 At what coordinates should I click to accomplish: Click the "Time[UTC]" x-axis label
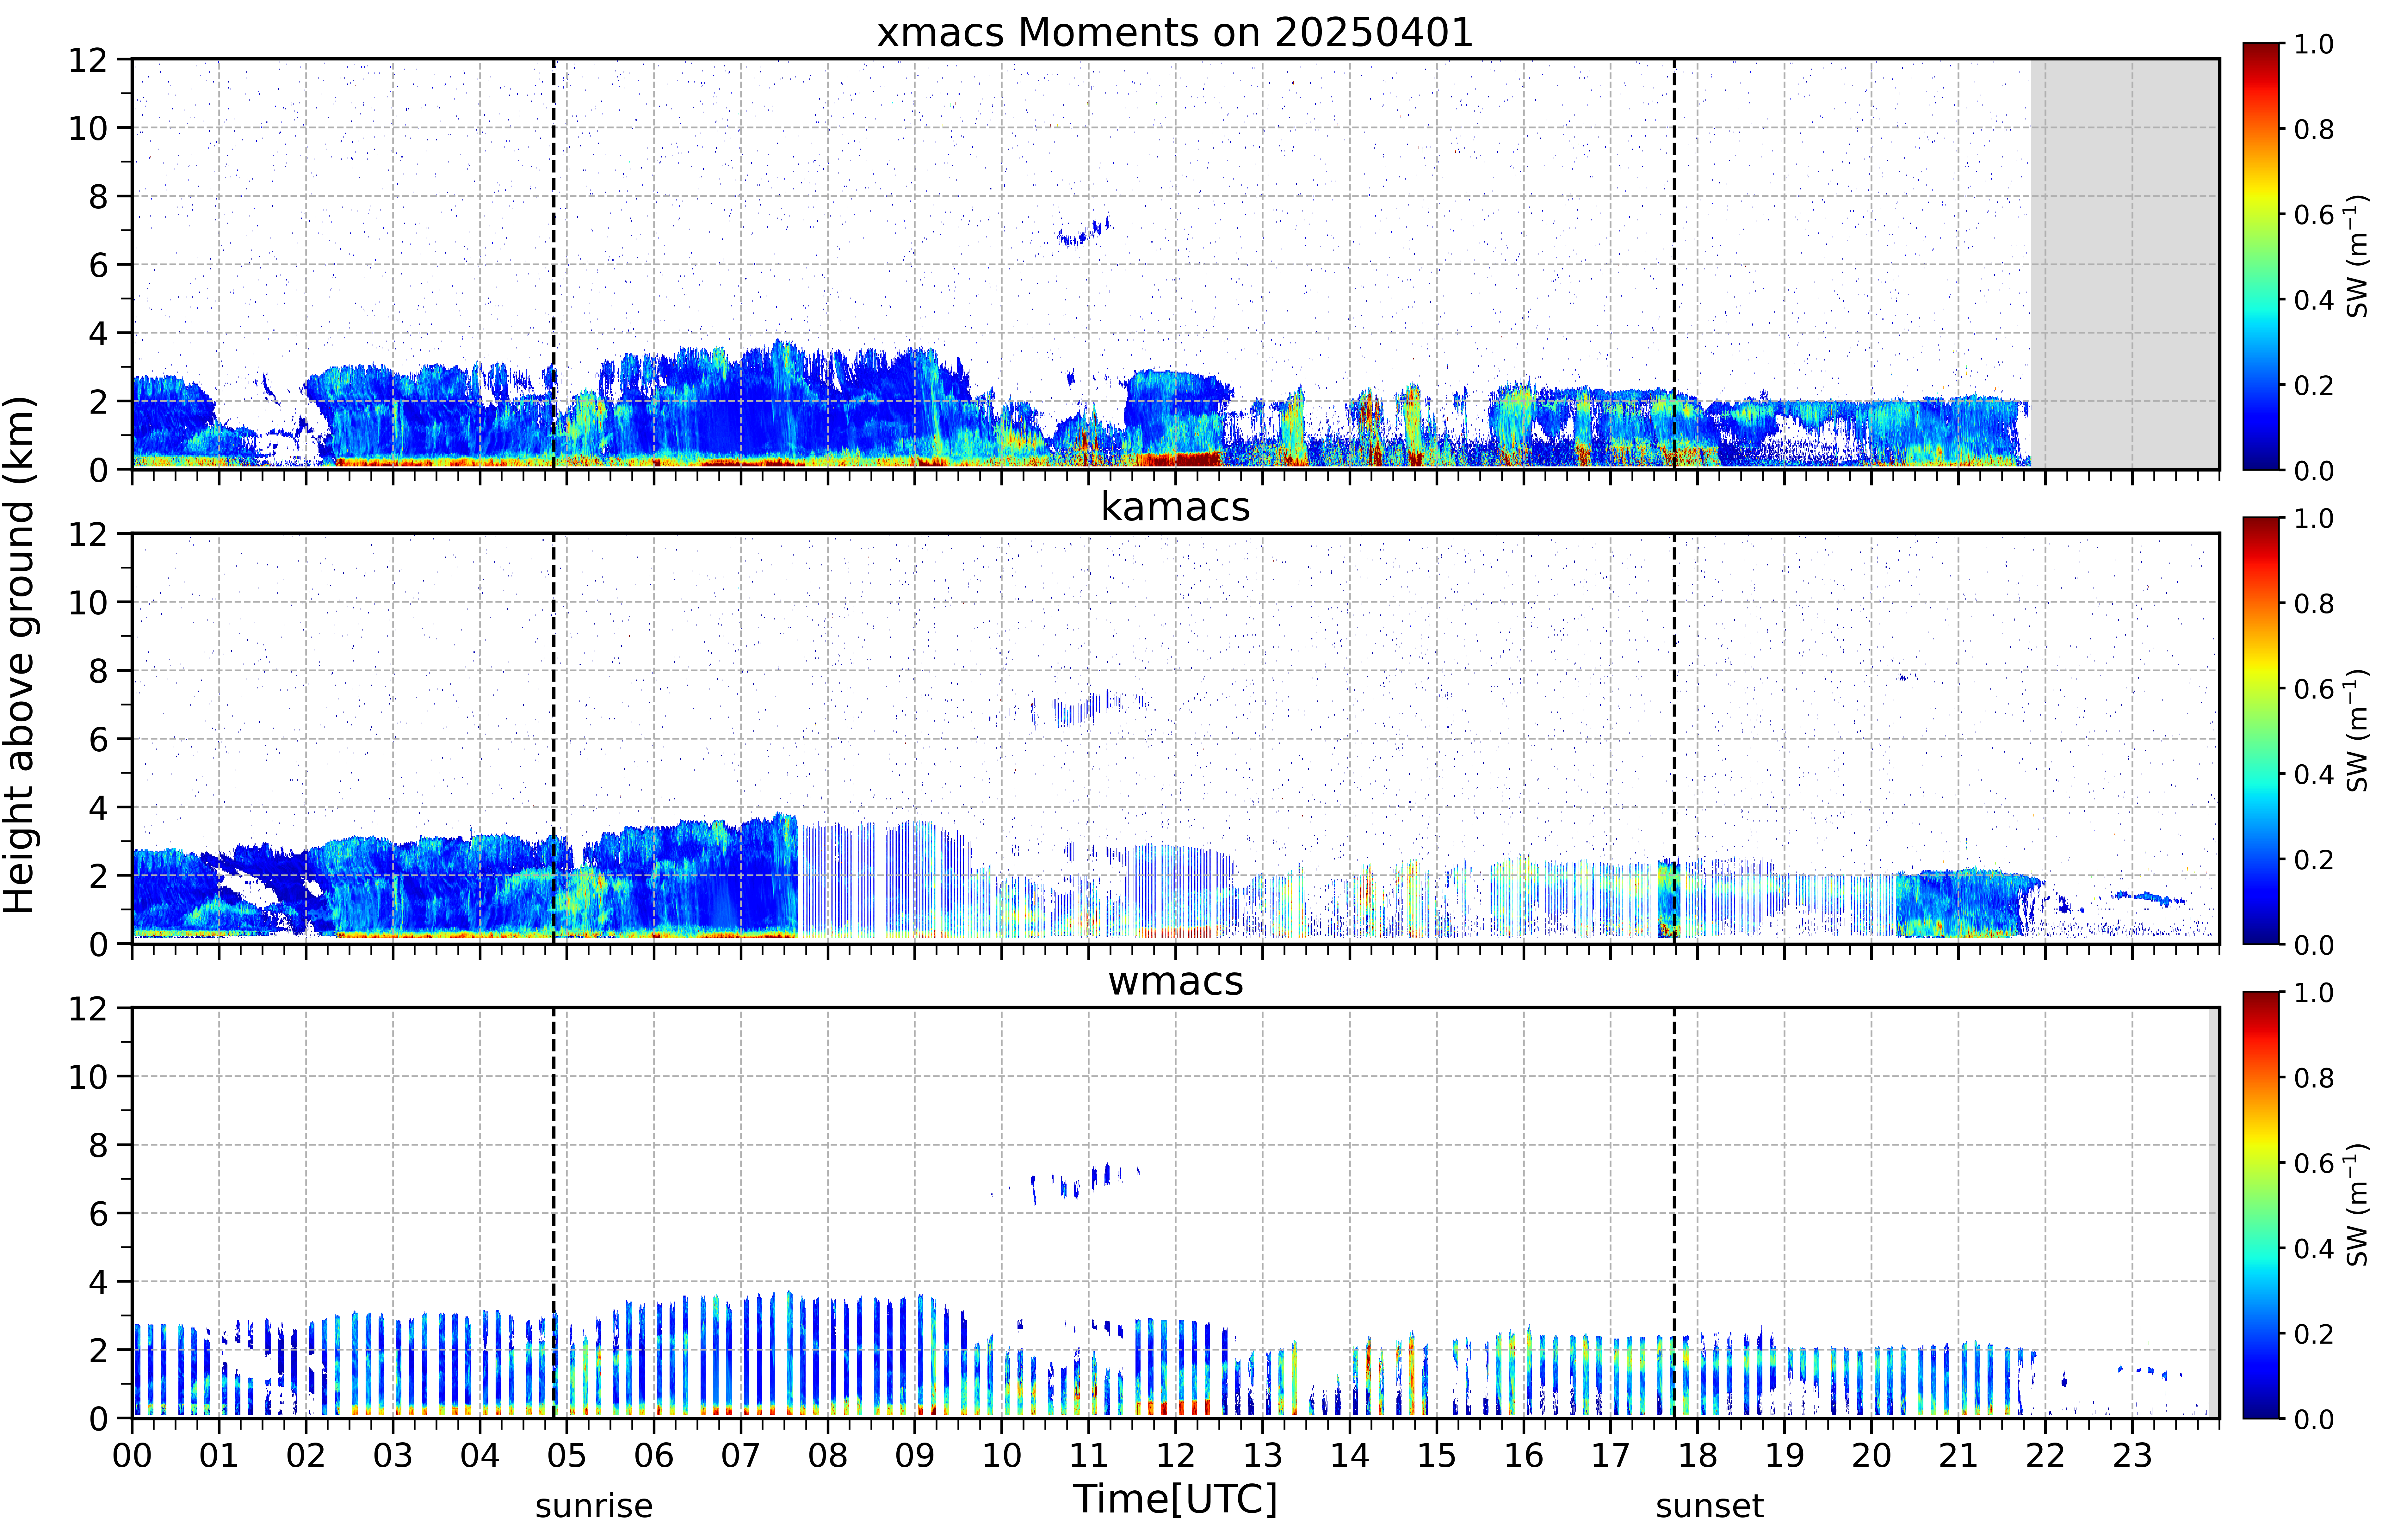1175,1499
